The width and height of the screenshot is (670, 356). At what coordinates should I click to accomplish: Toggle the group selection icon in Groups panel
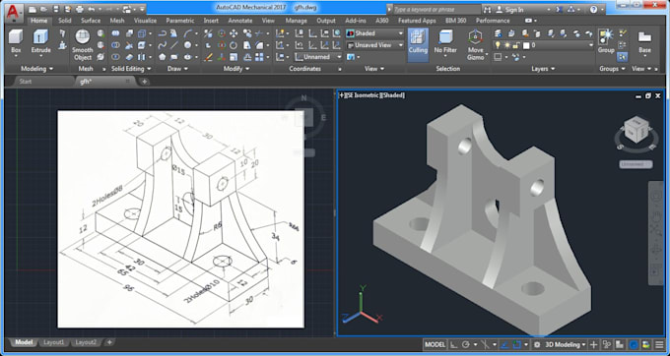pos(622,57)
